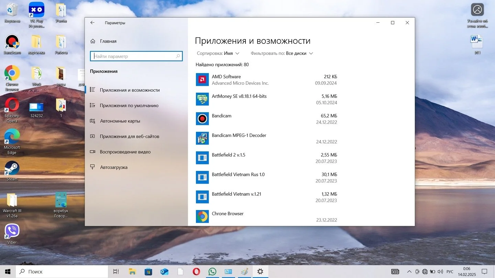Click the AMD Software app icon
Screen dimensions: 495x278
point(202,80)
